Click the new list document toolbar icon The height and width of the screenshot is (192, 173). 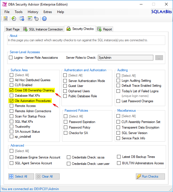point(5,19)
